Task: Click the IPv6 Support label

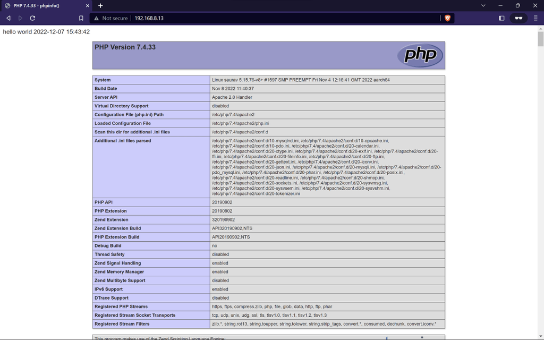Action: [108, 289]
